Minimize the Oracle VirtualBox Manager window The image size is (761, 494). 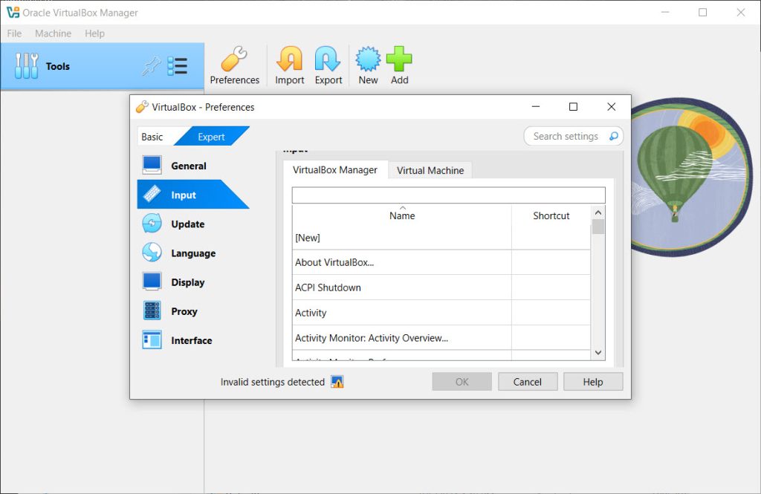pos(665,13)
